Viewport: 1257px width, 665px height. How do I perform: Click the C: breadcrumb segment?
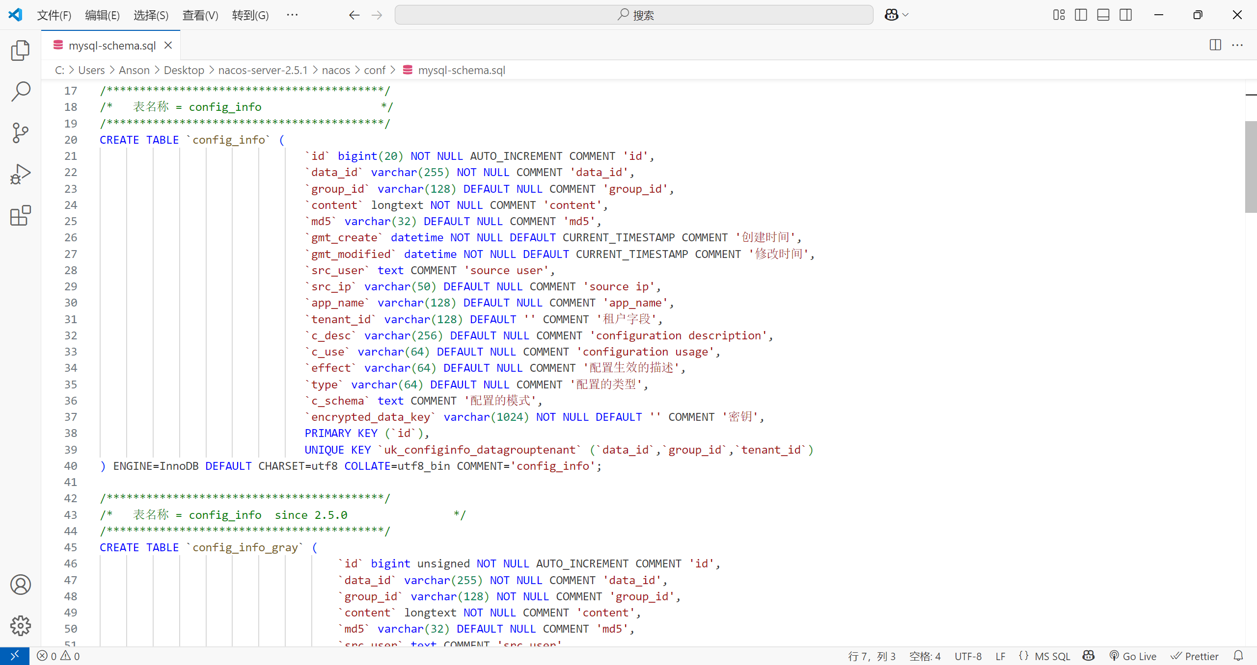[59, 70]
